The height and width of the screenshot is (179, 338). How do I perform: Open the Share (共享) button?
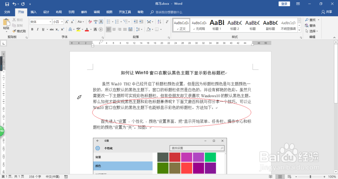coord(327,12)
